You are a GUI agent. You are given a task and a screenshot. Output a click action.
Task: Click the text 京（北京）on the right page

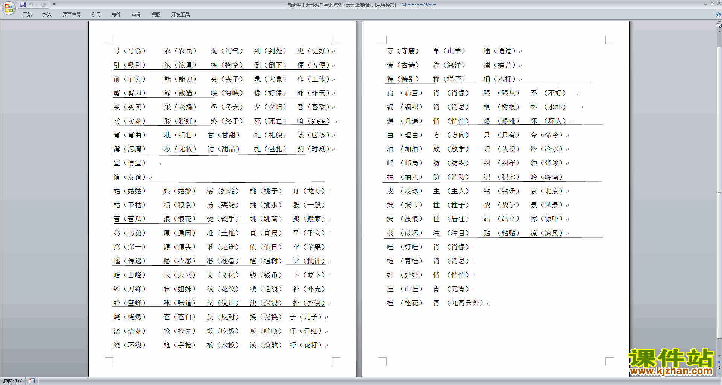tap(546, 191)
